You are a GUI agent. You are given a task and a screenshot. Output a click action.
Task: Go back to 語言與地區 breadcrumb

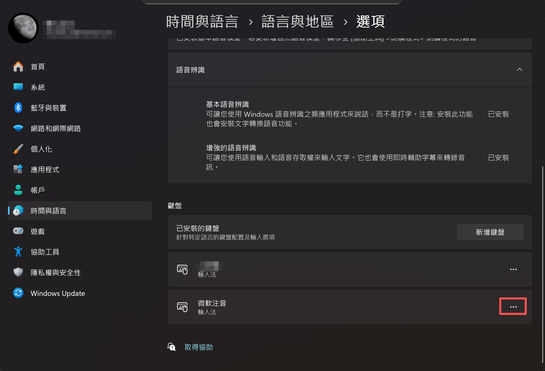297,22
